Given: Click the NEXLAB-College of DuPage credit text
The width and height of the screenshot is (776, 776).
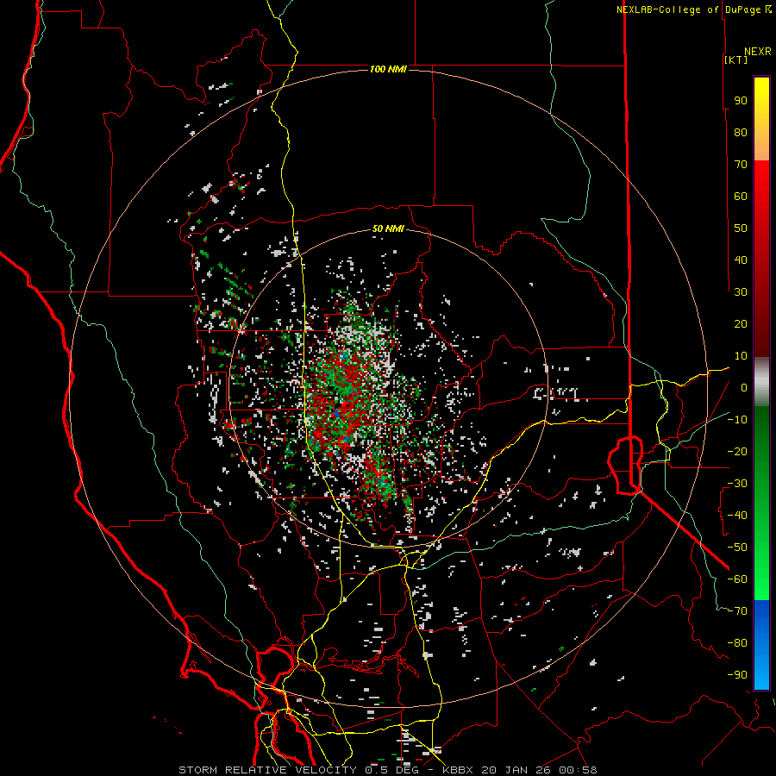Looking at the screenshot, I should [688, 9].
